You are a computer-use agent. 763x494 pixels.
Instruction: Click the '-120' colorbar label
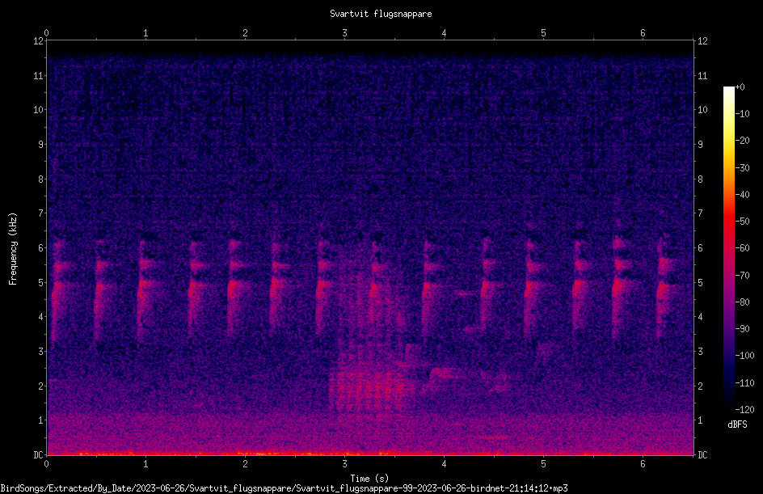point(744,410)
